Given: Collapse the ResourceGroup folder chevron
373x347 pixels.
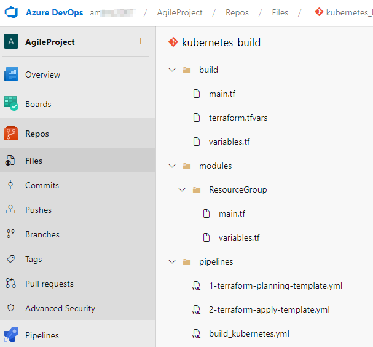Looking at the screenshot, I should pyautogui.click(x=182, y=189).
